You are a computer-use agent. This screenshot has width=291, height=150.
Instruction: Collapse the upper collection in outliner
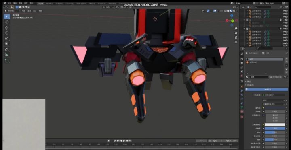pos(245,20)
